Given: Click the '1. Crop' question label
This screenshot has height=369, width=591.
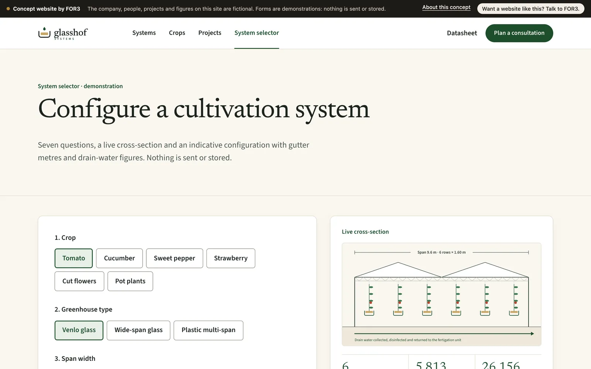Looking at the screenshot, I should click(65, 238).
